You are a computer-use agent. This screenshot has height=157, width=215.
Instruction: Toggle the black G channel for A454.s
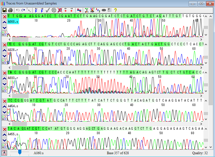3,119
